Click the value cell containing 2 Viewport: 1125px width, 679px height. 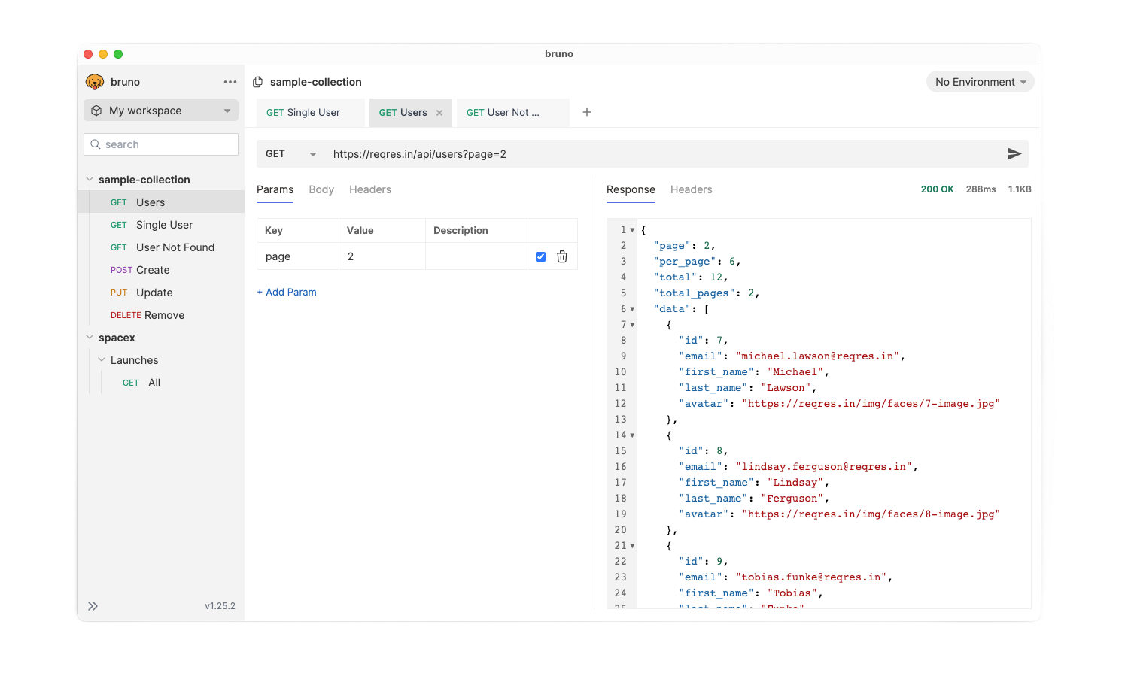pyautogui.click(x=382, y=256)
